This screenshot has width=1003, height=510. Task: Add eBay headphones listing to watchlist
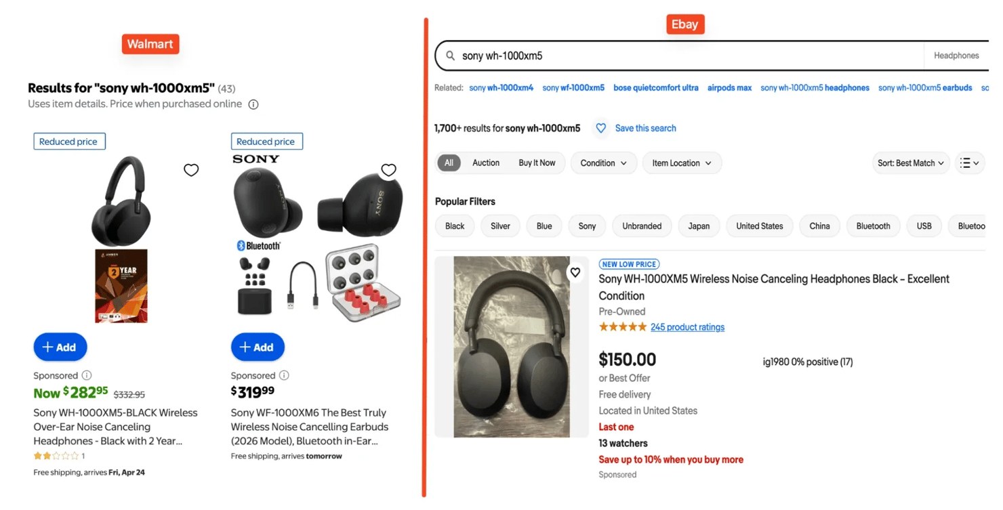click(575, 272)
